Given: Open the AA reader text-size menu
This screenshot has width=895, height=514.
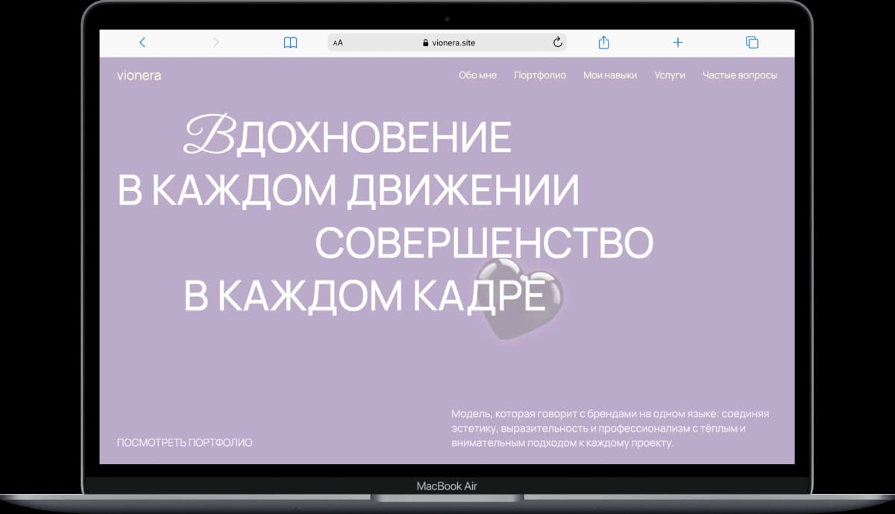Looking at the screenshot, I should (x=338, y=43).
